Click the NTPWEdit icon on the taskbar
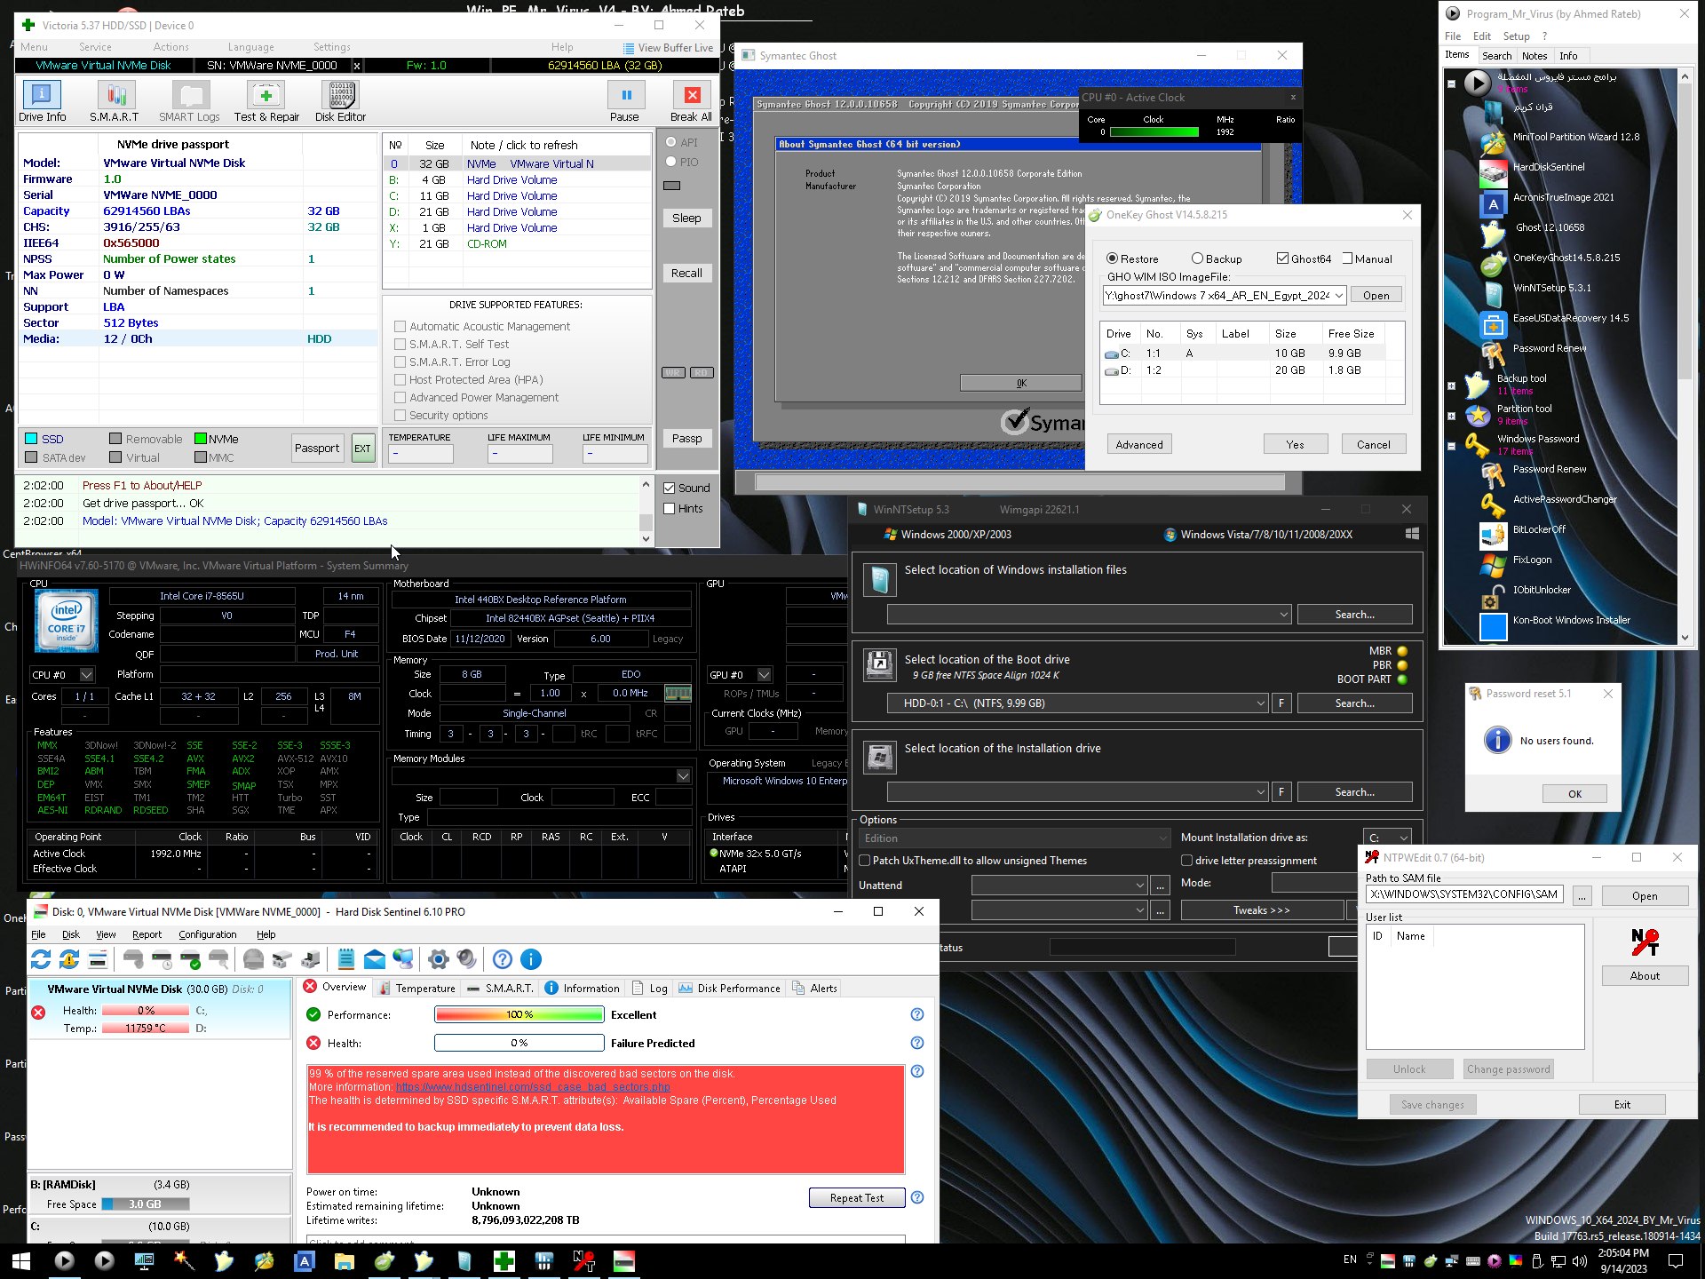The height and width of the screenshot is (1279, 1705). pos(583,1260)
